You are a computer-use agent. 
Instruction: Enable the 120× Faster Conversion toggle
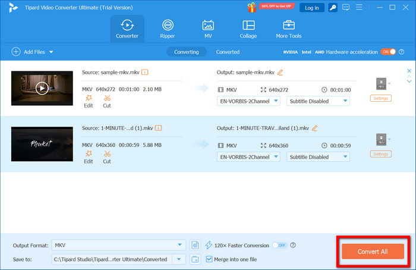tap(279, 245)
